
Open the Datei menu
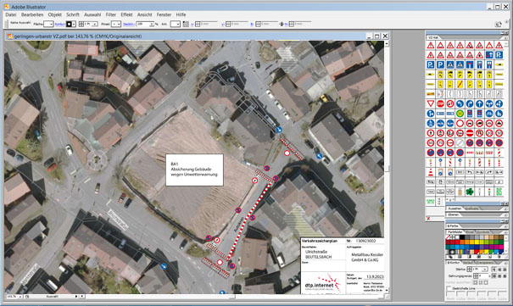(11, 14)
